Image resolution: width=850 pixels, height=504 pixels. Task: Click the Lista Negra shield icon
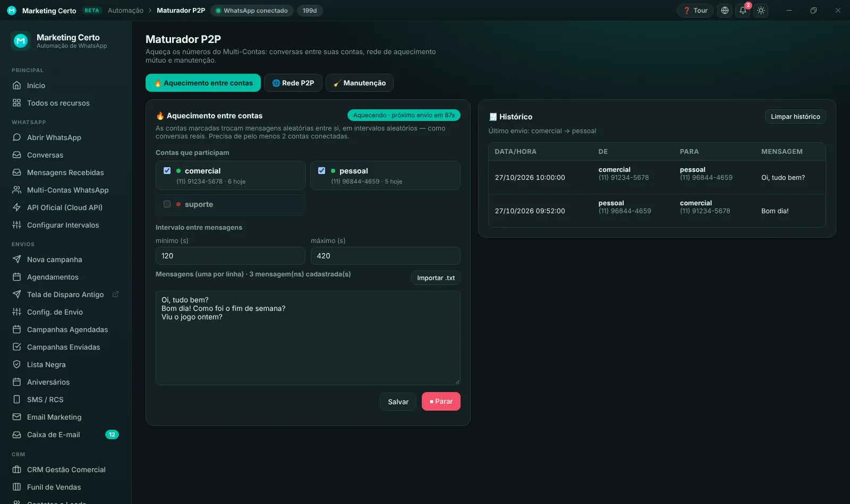coord(17,364)
